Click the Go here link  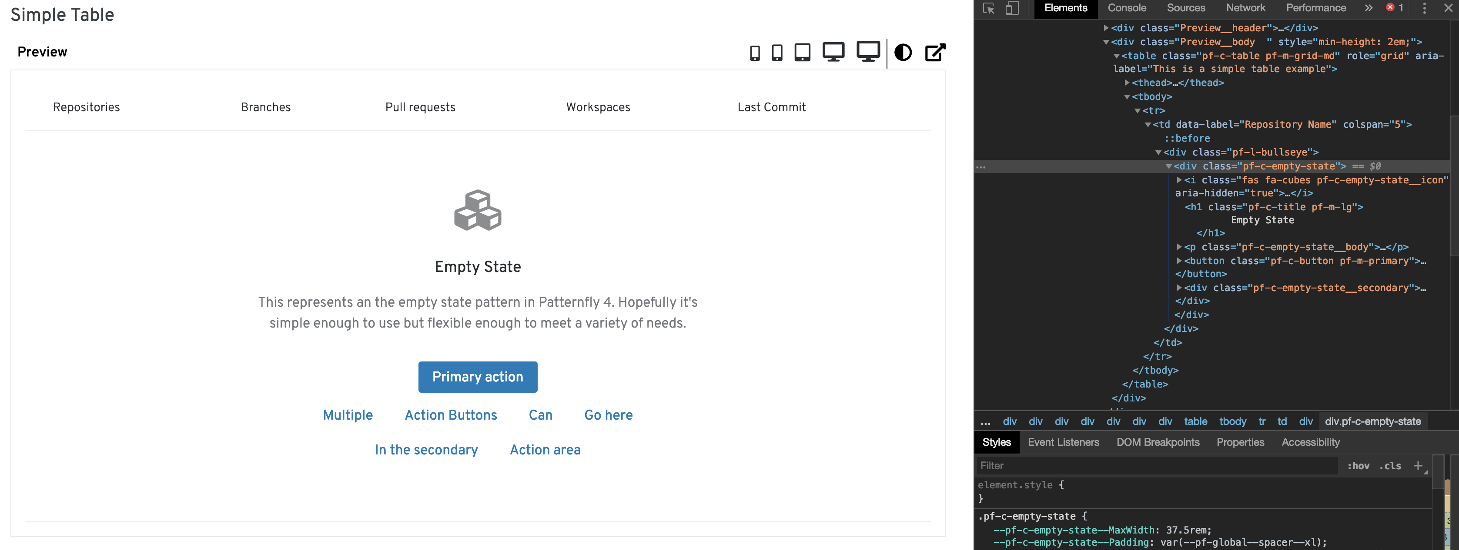(x=608, y=415)
